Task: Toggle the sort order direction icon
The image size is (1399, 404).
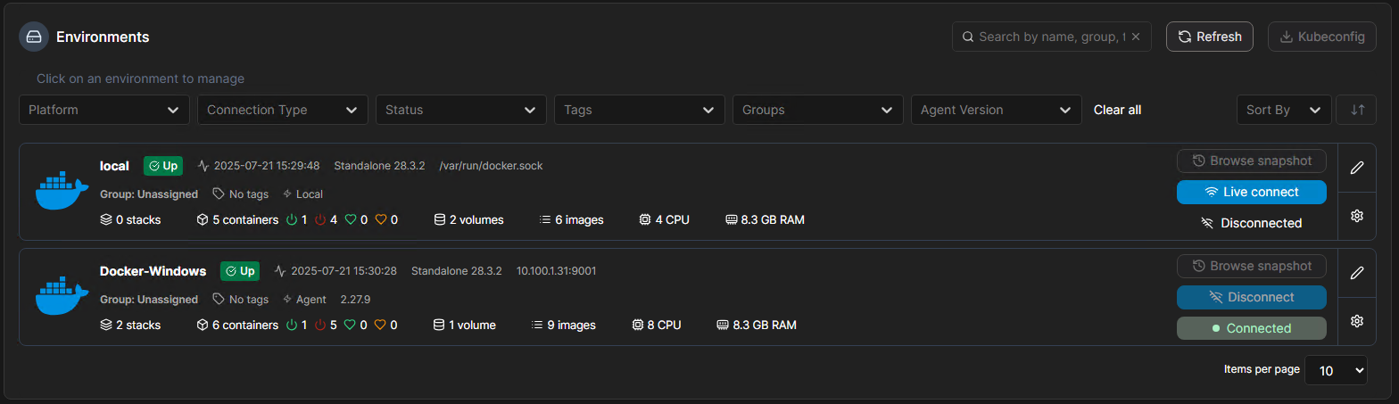Action: (x=1358, y=110)
